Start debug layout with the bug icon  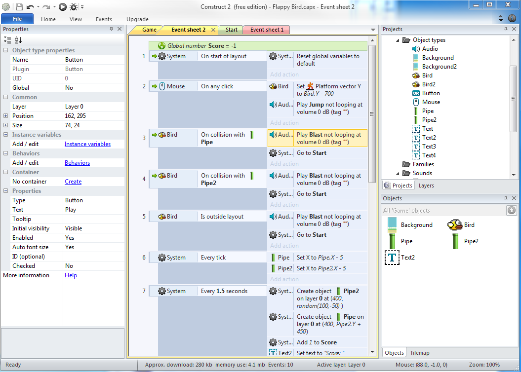(x=74, y=6)
